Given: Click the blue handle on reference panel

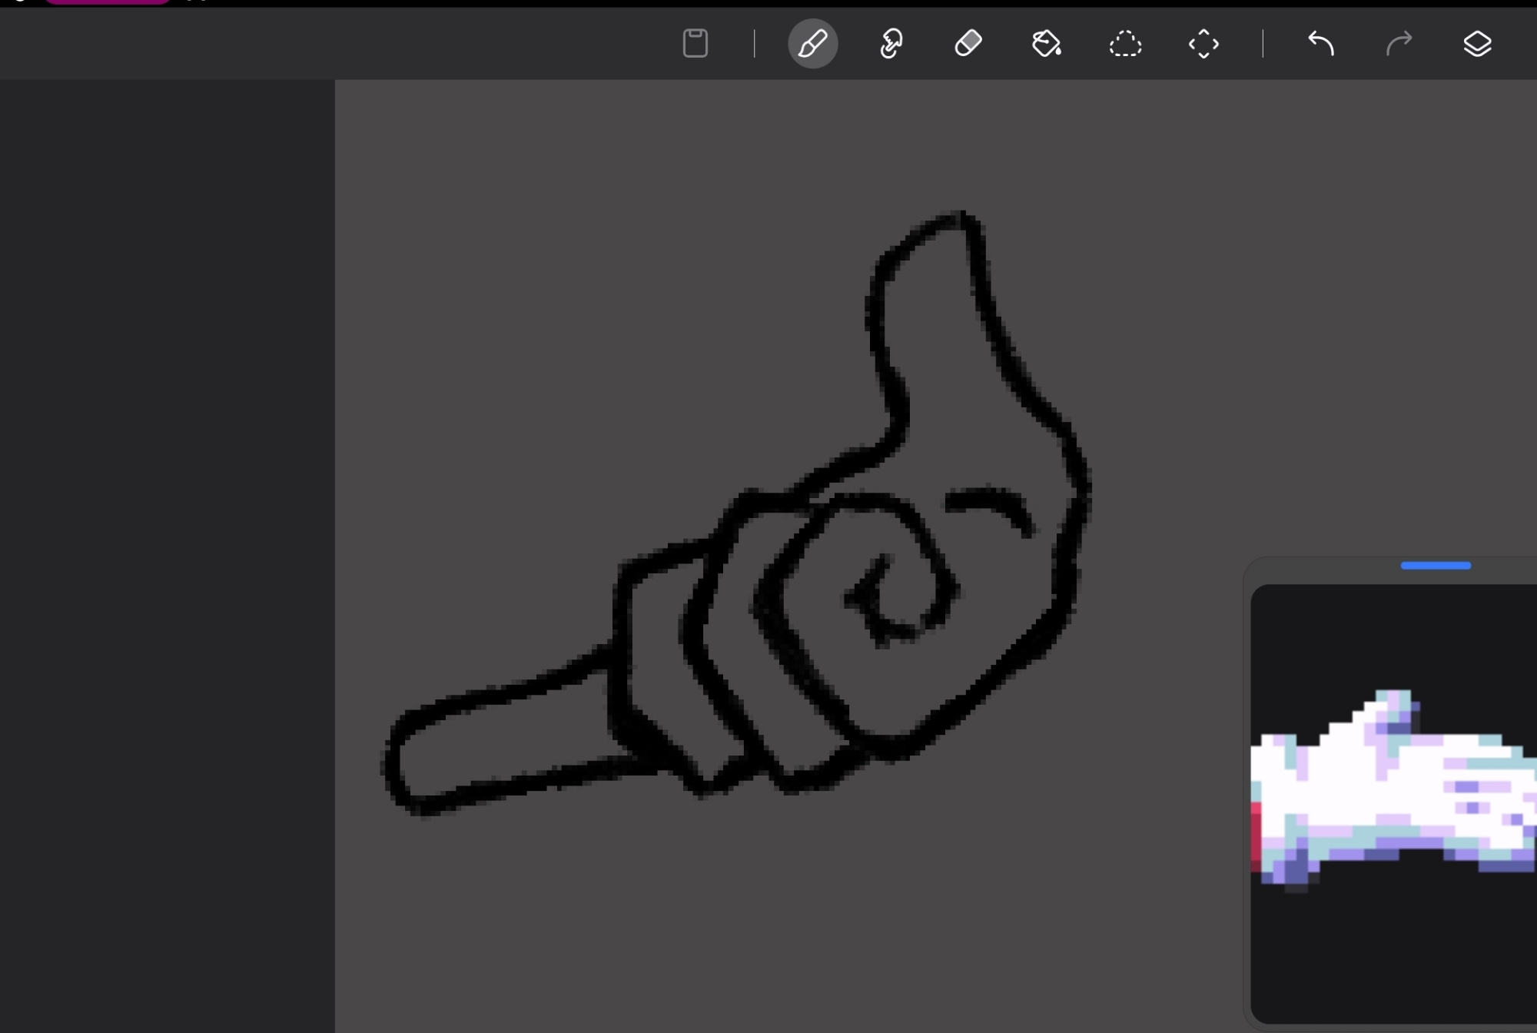Looking at the screenshot, I should 1436,566.
